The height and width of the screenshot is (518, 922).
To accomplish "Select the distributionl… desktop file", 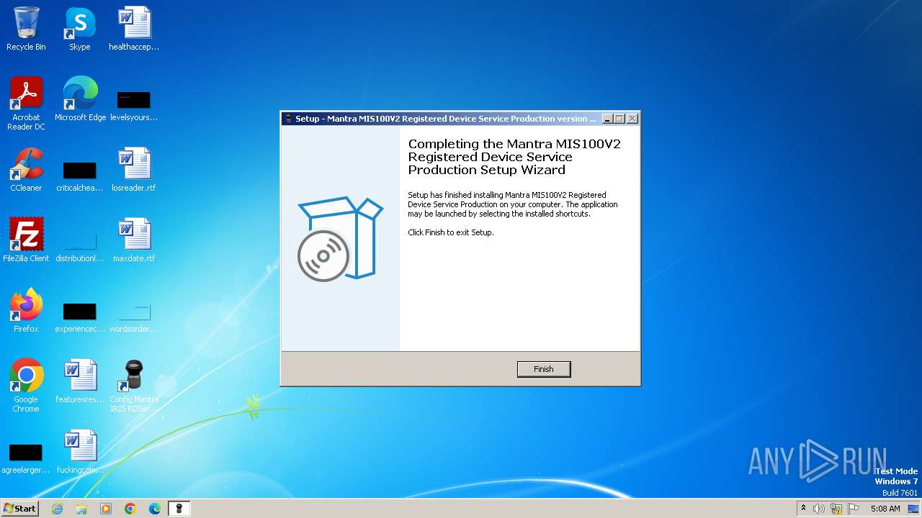I will [x=80, y=245].
